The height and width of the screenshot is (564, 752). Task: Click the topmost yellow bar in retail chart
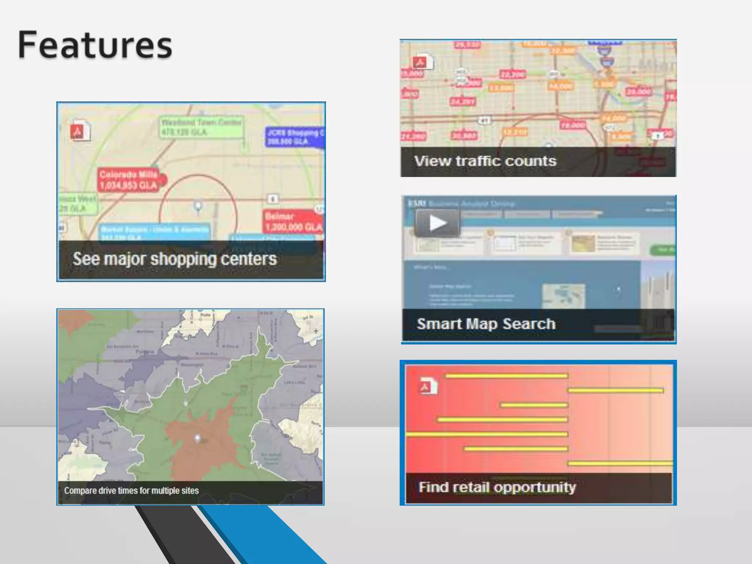click(507, 376)
